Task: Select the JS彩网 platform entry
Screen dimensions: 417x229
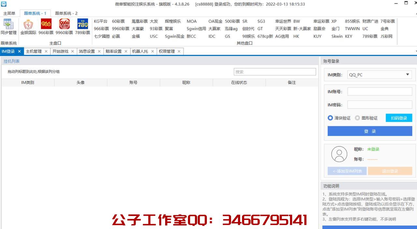Action: [386, 36]
